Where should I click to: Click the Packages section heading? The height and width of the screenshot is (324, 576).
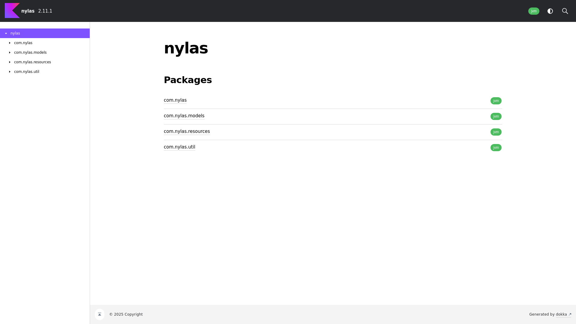tap(188, 80)
